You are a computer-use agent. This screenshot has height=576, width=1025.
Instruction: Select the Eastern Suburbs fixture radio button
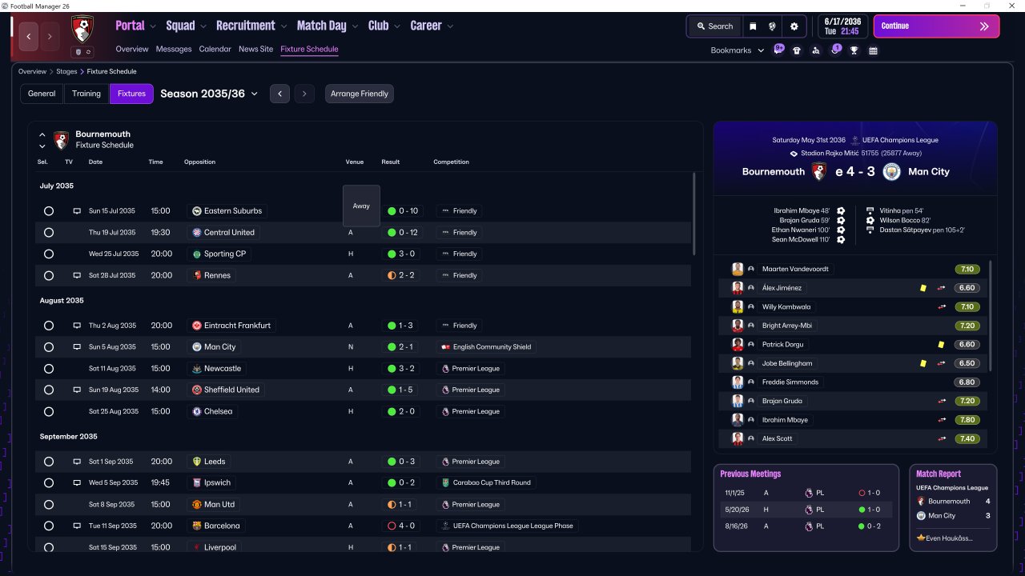(x=49, y=211)
